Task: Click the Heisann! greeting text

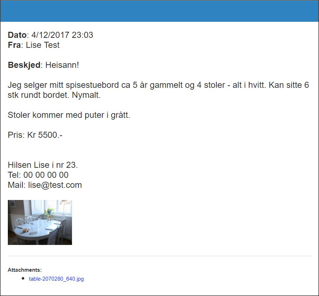Action: click(62, 65)
